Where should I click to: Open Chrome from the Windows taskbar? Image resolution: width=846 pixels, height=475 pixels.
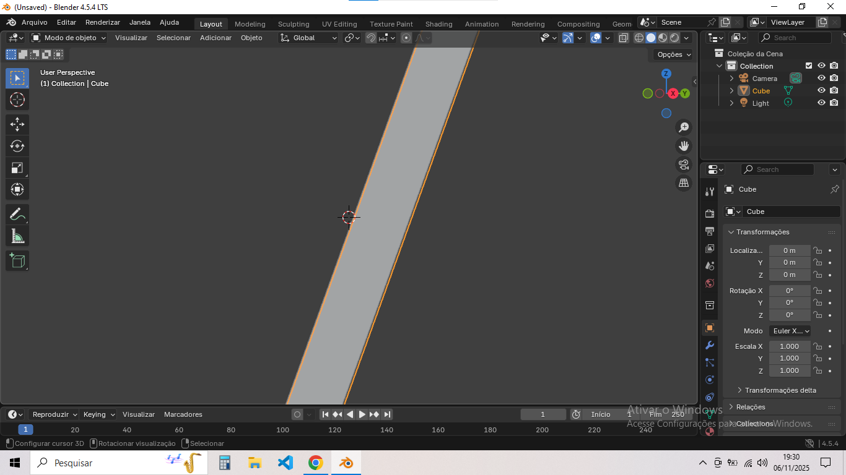coord(316,463)
